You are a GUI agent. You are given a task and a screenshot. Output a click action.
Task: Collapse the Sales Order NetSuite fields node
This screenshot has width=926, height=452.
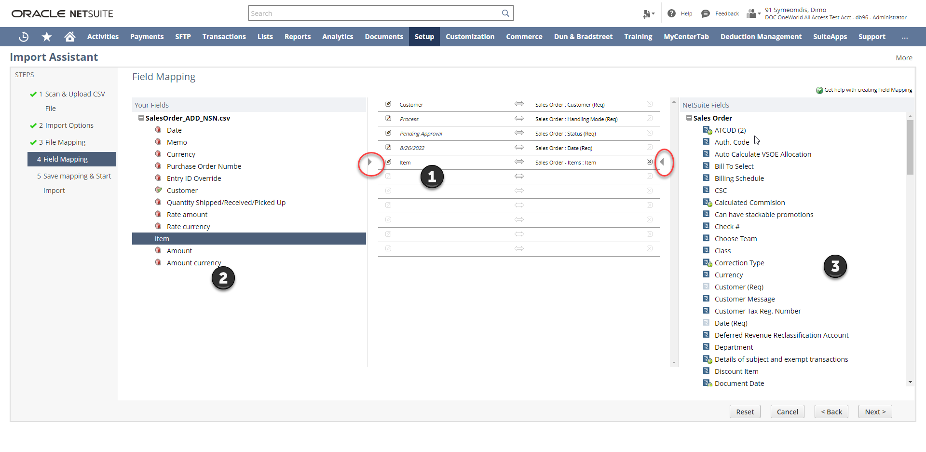pos(689,118)
